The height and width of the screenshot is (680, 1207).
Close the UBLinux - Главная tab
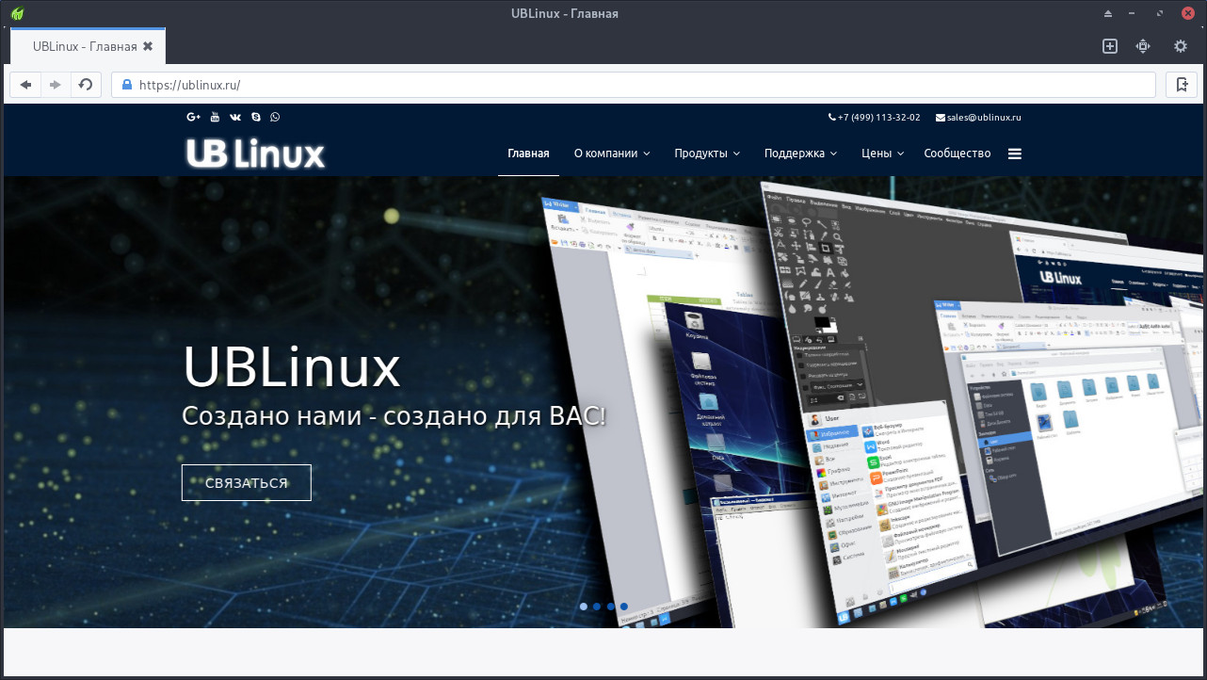coord(148,46)
